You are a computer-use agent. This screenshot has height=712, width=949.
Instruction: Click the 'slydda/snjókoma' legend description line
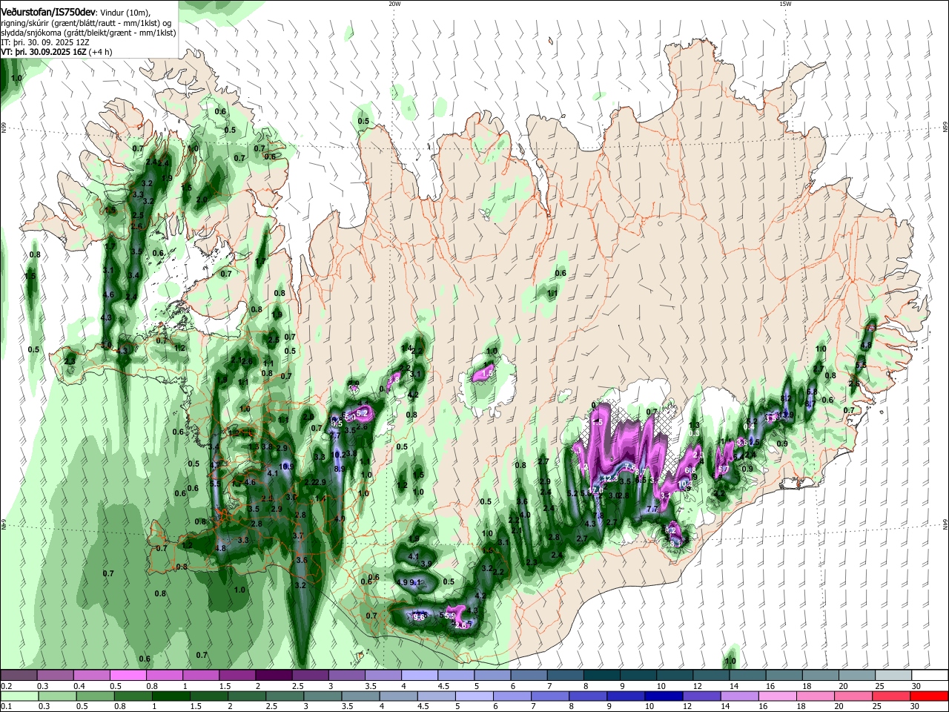coord(89,33)
